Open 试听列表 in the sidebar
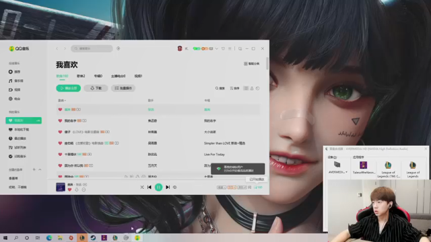The width and height of the screenshot is (431, 242). click(18, 148)
